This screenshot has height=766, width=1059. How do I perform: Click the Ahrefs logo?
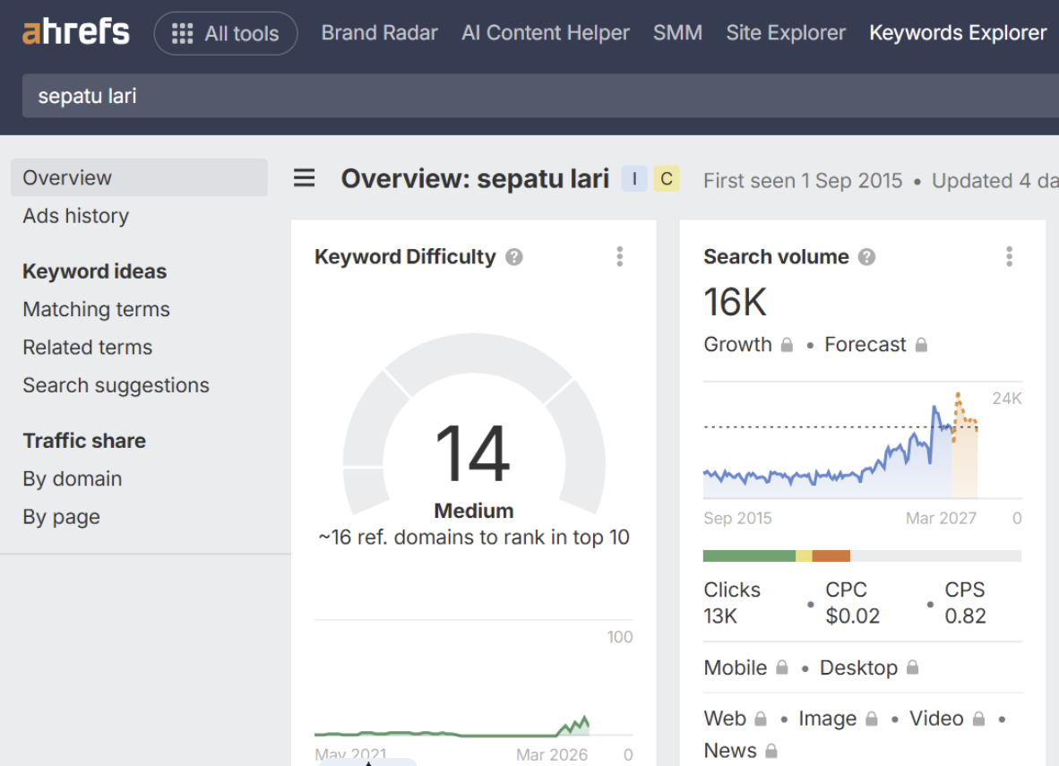coord(75,31)
